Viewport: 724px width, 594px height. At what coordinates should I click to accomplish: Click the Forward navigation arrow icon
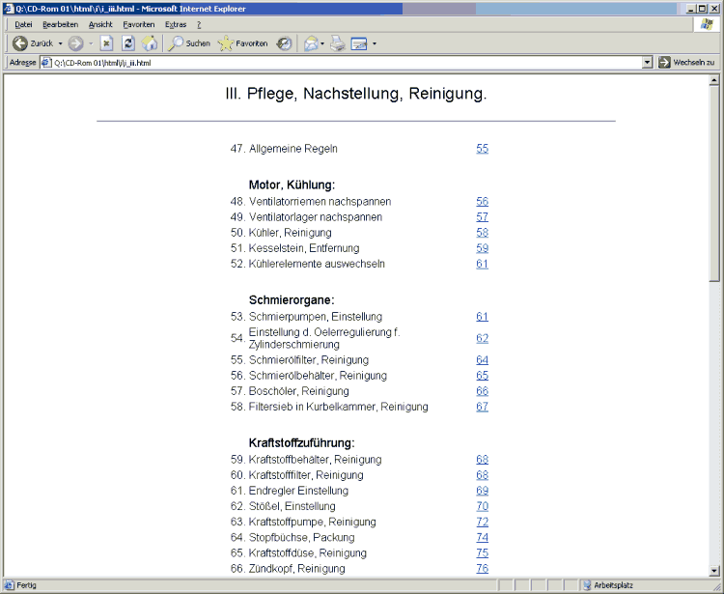75,43
